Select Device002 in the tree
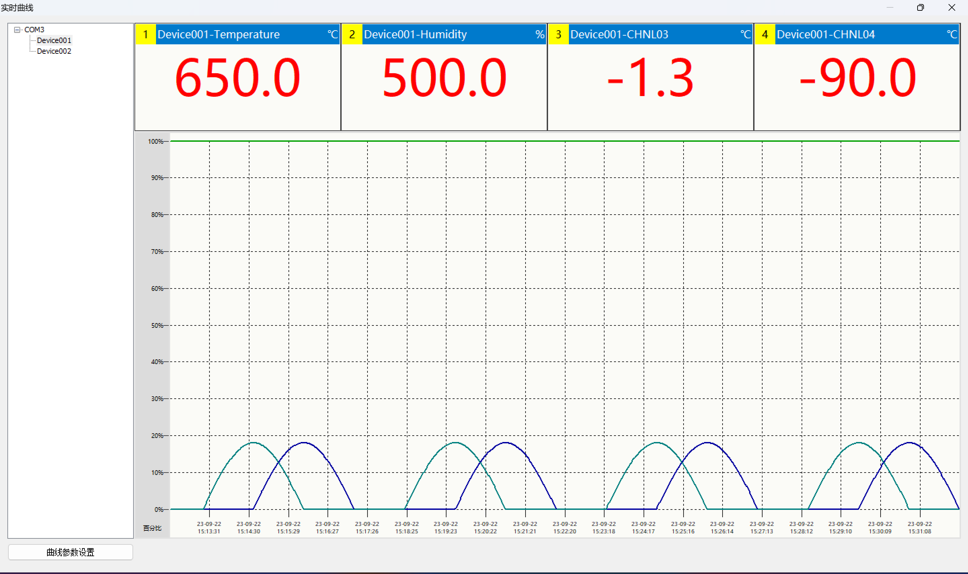 point(54,51)
